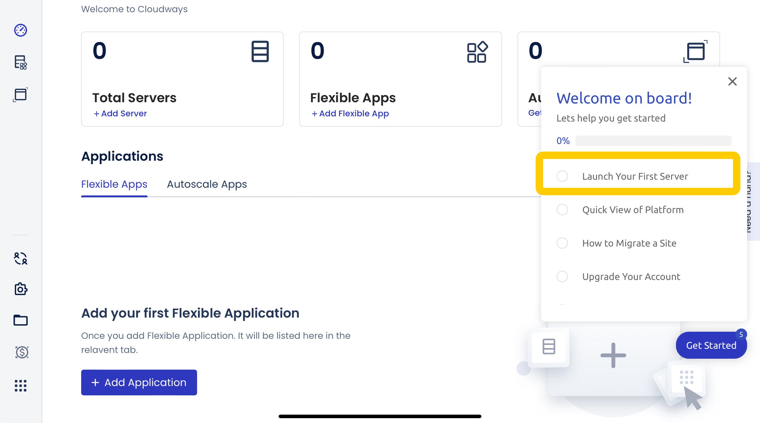This screenshot has width=760, height=423.
Task: Click the Add your first Flexible Application heading
Action: point(190,313)
